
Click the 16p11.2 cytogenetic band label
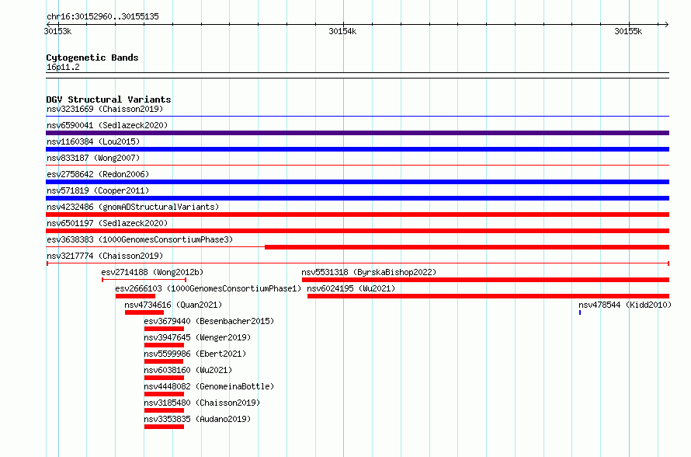pyautogui.click(x=63, y=67)
